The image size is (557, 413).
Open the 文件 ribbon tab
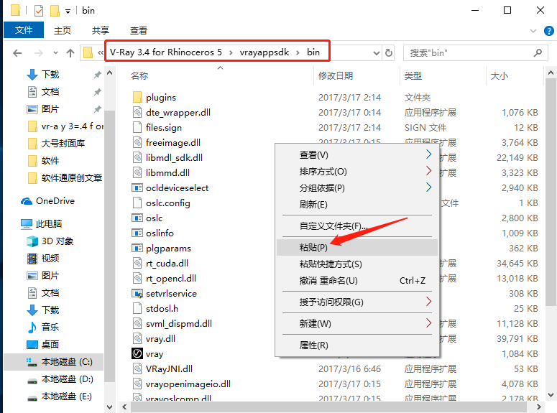pyautogui.click(x=24, y=30)
